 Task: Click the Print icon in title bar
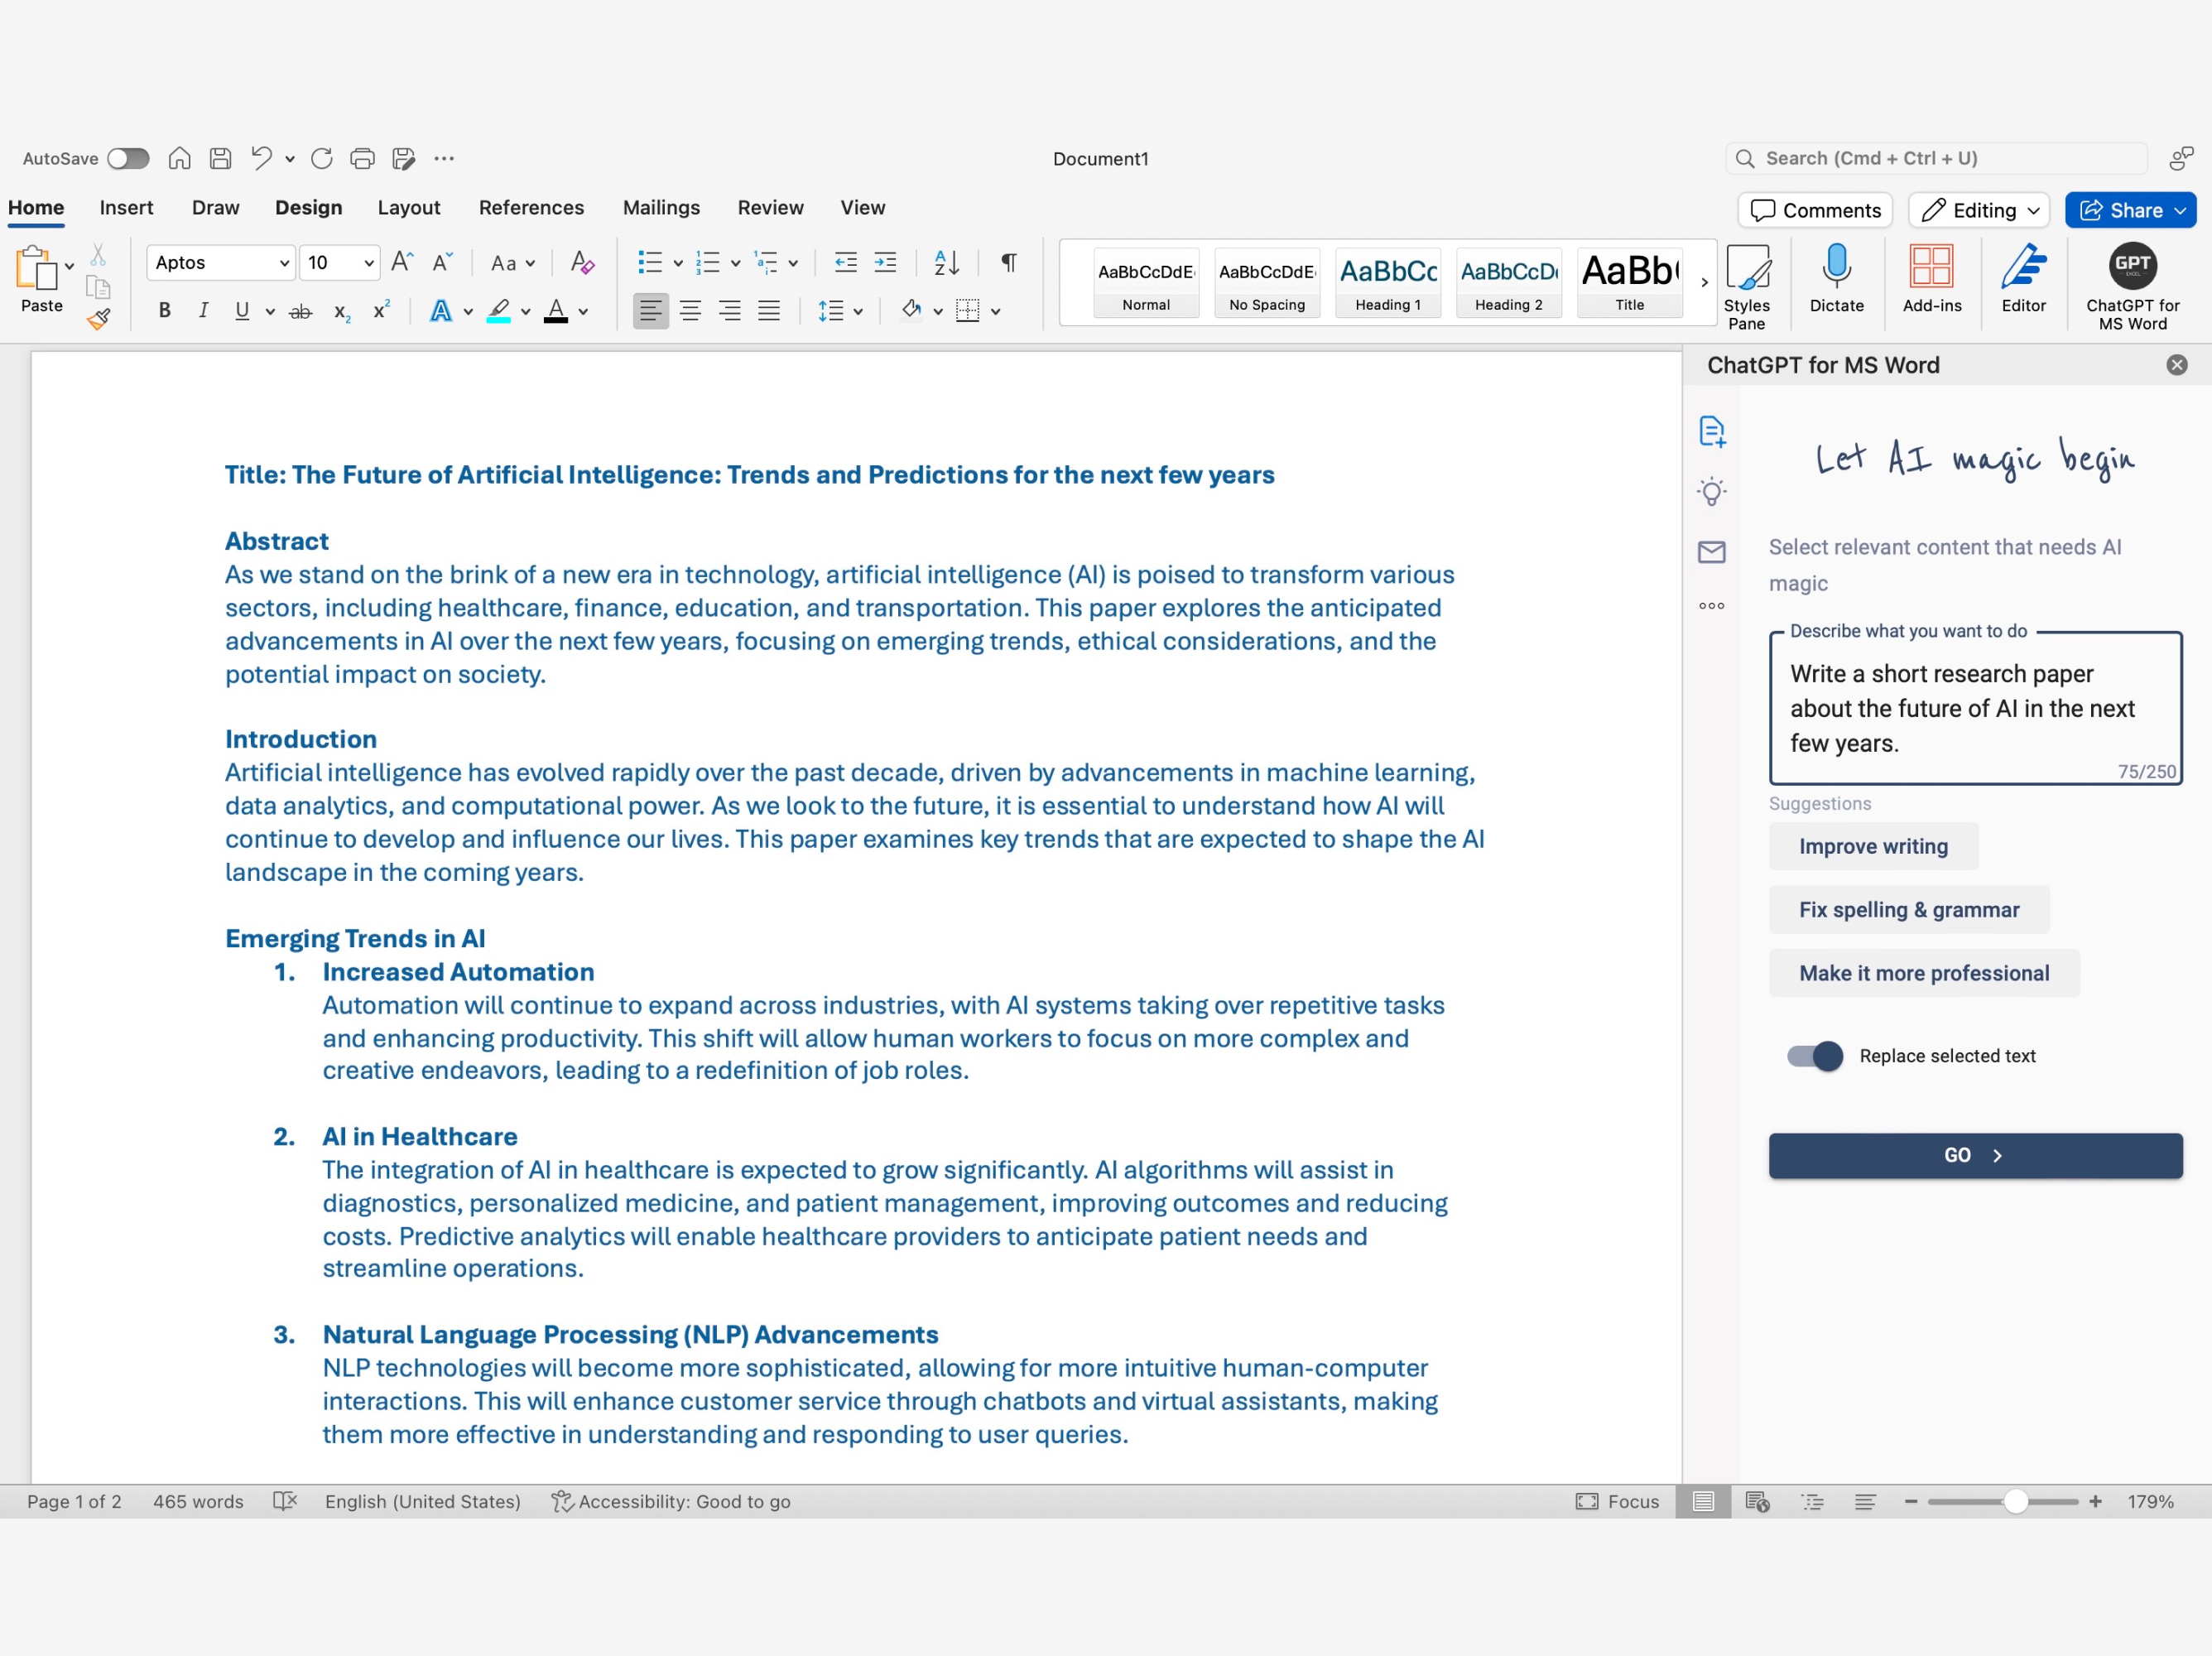pos(363,158)
